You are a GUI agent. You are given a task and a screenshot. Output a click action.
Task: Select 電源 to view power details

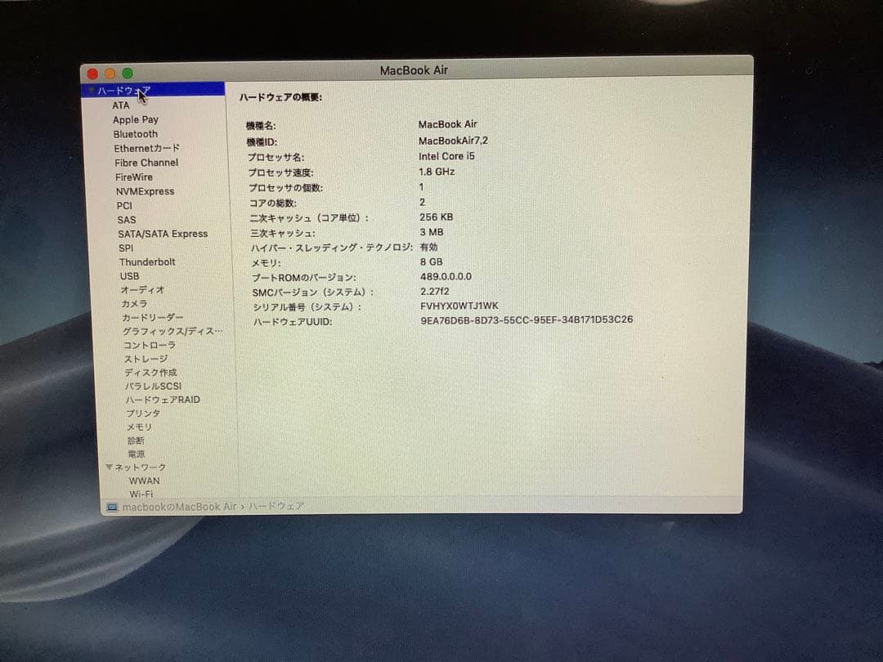coord(136,453)
